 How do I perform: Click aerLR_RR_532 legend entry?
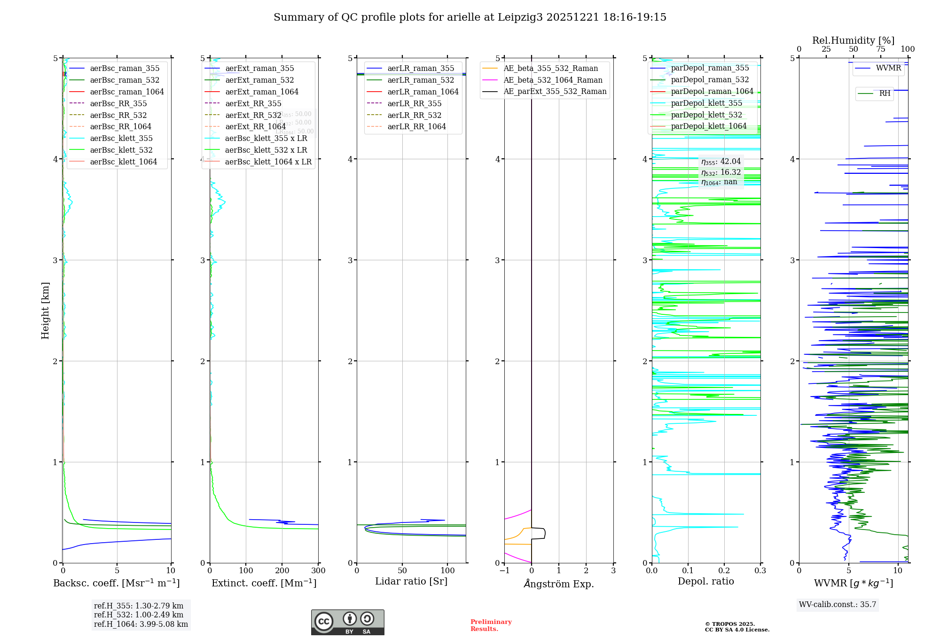[x=414, y=116]
